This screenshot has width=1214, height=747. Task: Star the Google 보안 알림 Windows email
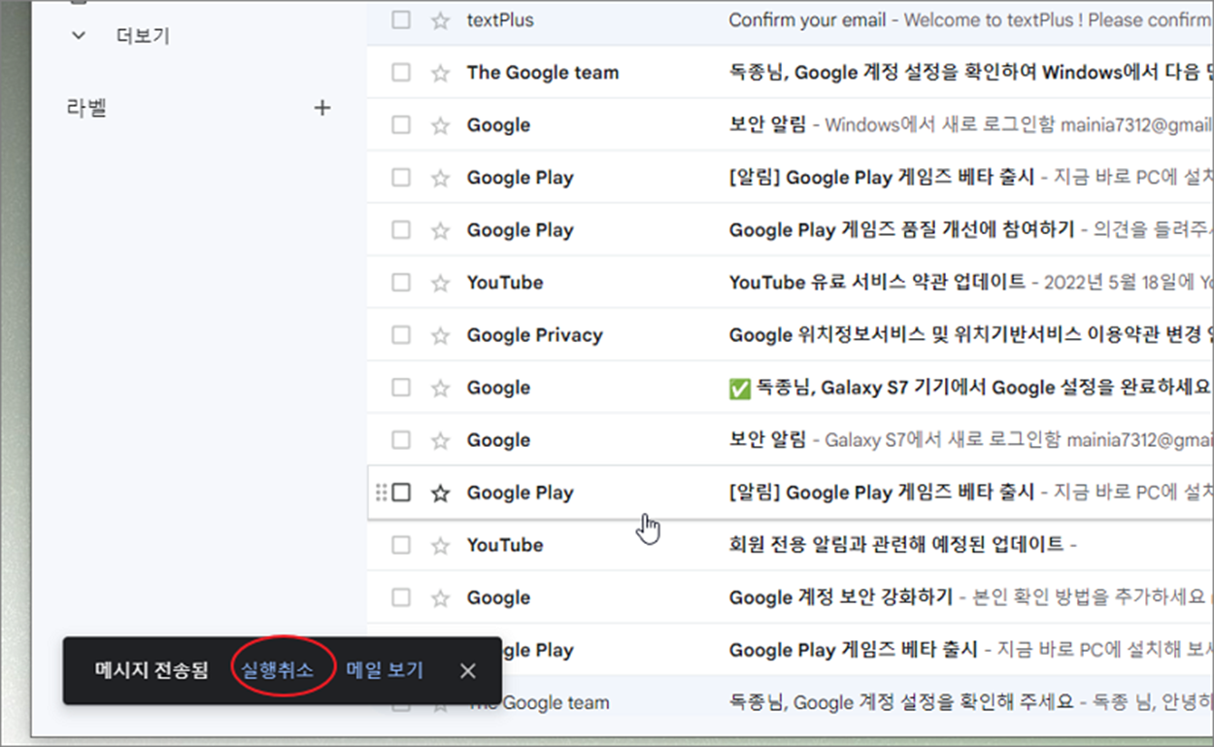(441, 125)
